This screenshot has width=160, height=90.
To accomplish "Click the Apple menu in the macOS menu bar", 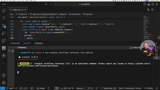I will pyautogui.click(x=1, y=0).
